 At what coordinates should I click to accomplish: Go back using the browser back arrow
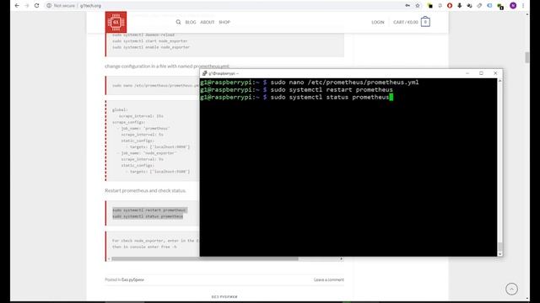tap(17, 6)
